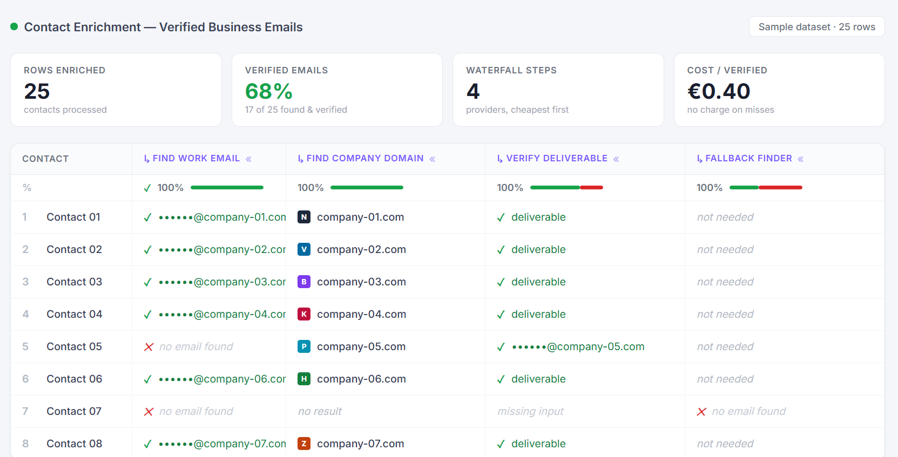Click the green check in the Find Work Email percent row
This screenshot has height=457, width=898.
pos(147,188)
